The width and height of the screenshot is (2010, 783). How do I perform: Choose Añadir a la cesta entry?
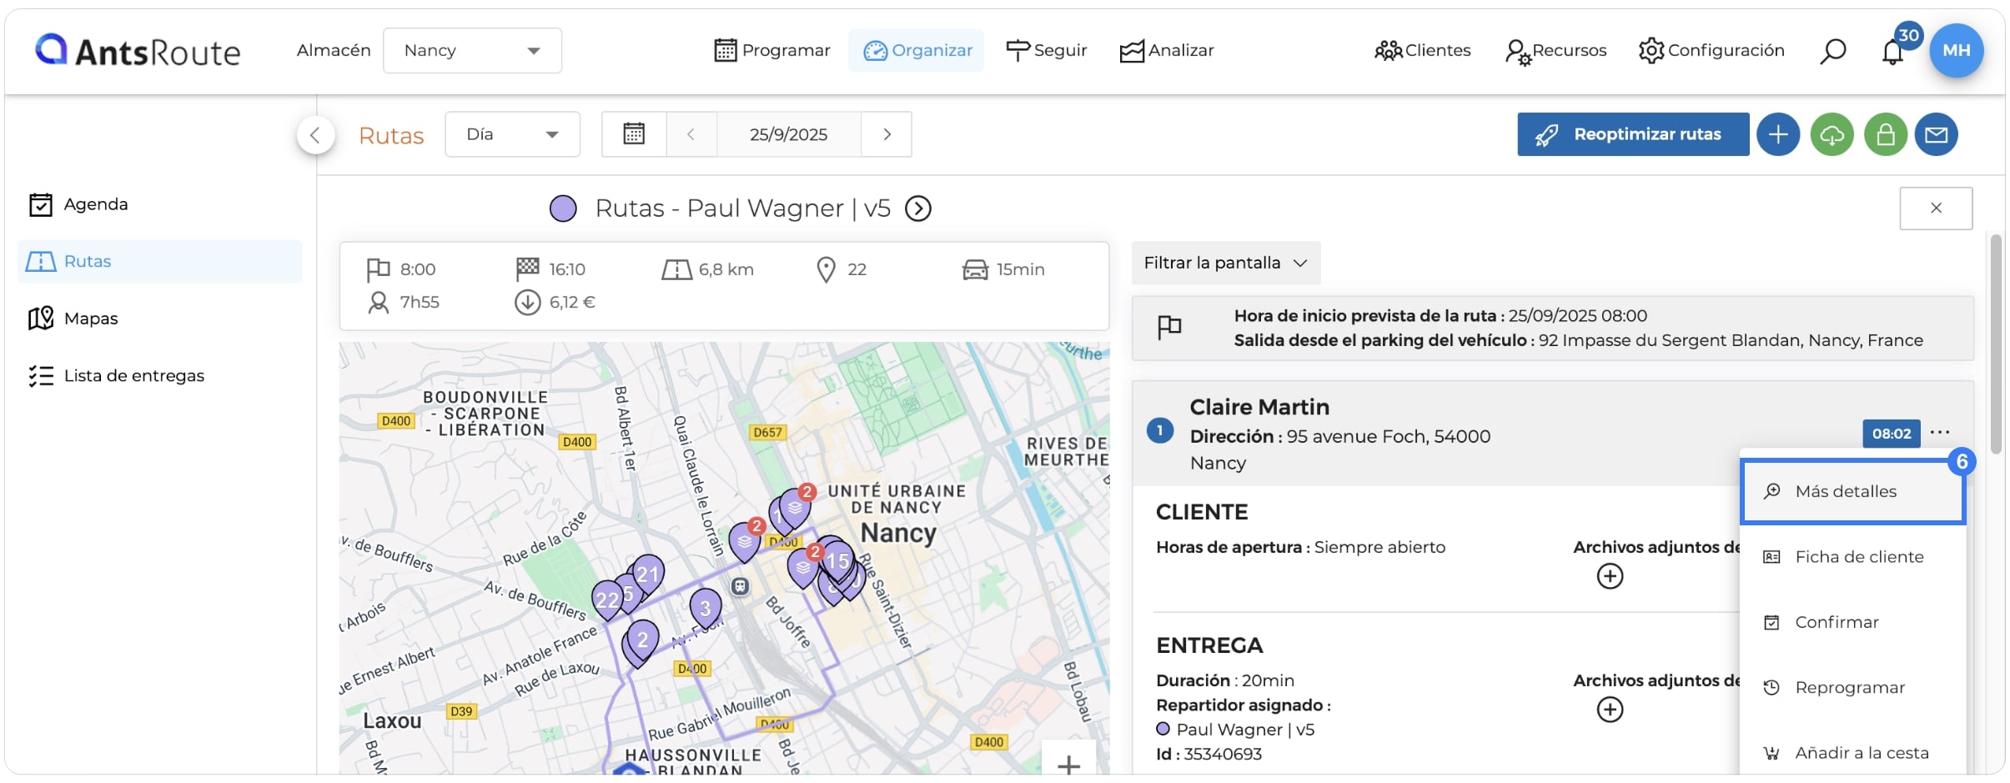pyautogui.click(x=1853, y=753)
